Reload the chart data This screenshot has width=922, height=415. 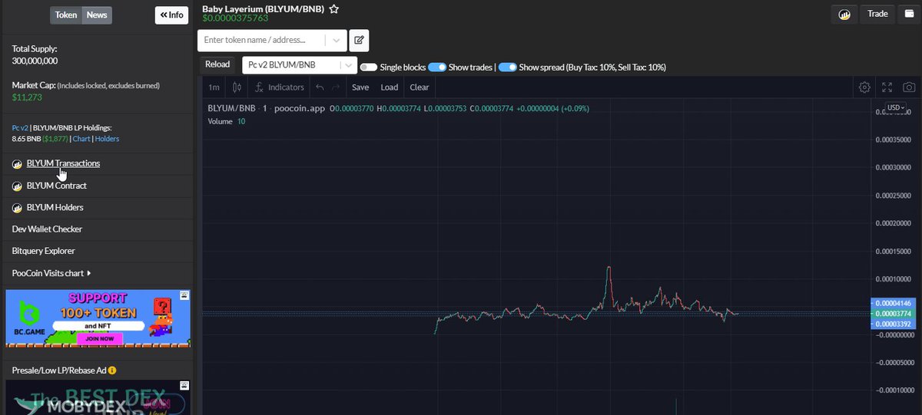[217, 65]
